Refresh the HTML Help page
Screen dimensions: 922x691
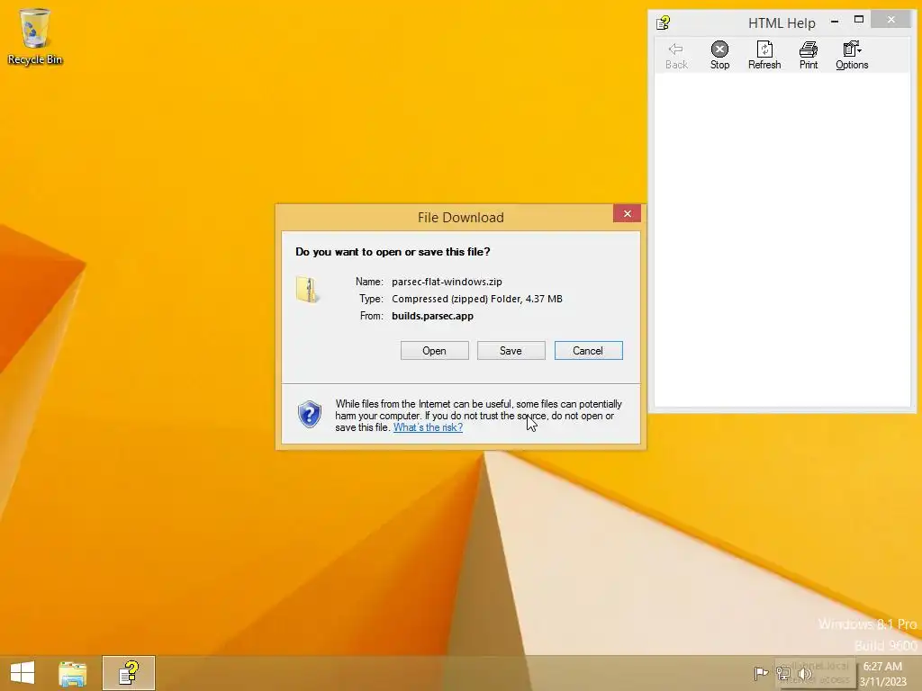[x=764, y=55]
